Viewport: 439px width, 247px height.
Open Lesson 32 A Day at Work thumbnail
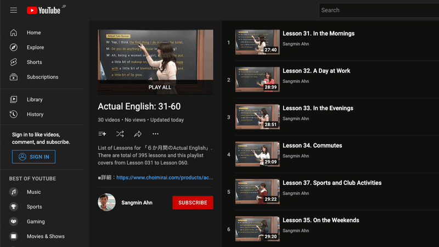click(x=257, y=79)
